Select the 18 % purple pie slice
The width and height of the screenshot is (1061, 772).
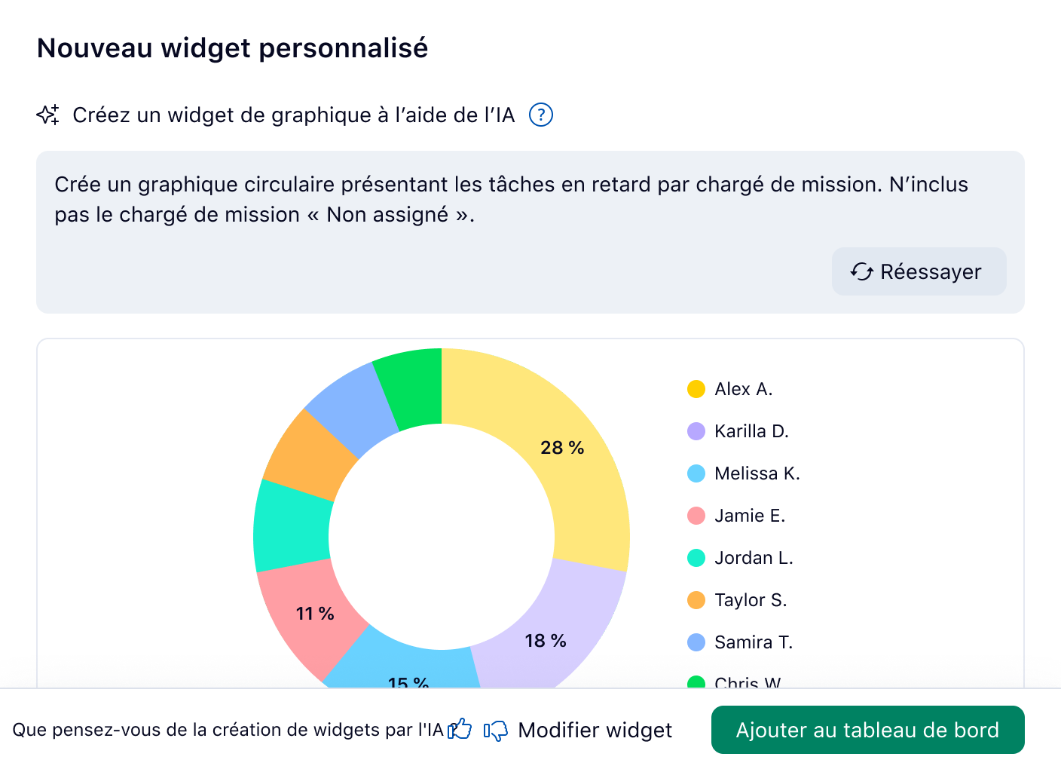[x=546, y=642]
